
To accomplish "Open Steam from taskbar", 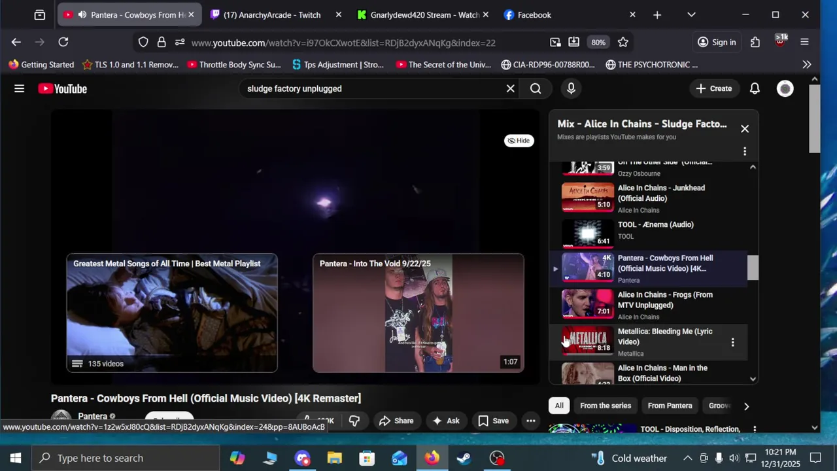I will click(x=464, y=458).
